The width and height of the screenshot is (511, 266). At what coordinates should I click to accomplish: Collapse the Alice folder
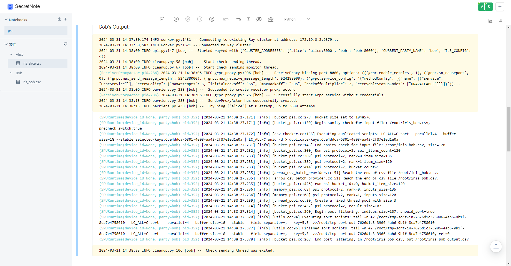(x=11, y=54)
